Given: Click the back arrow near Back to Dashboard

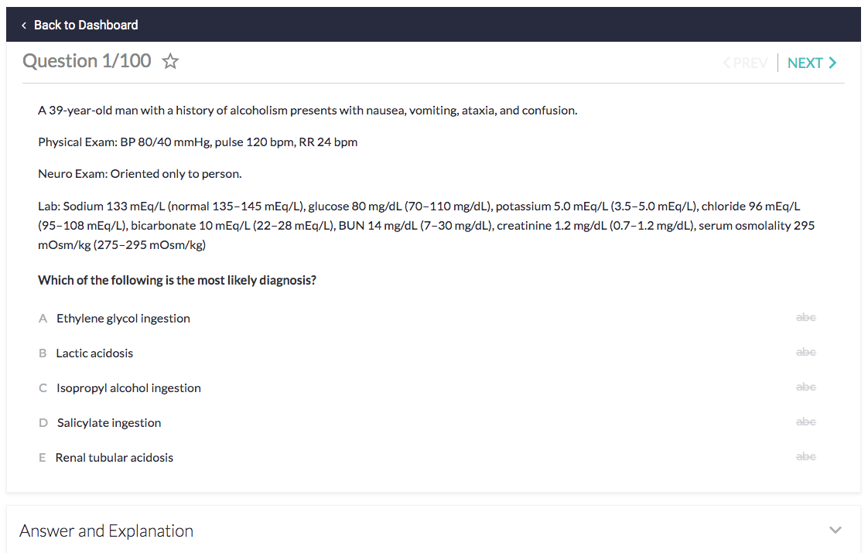Looking at the screenshot, I should pos(24,26).
